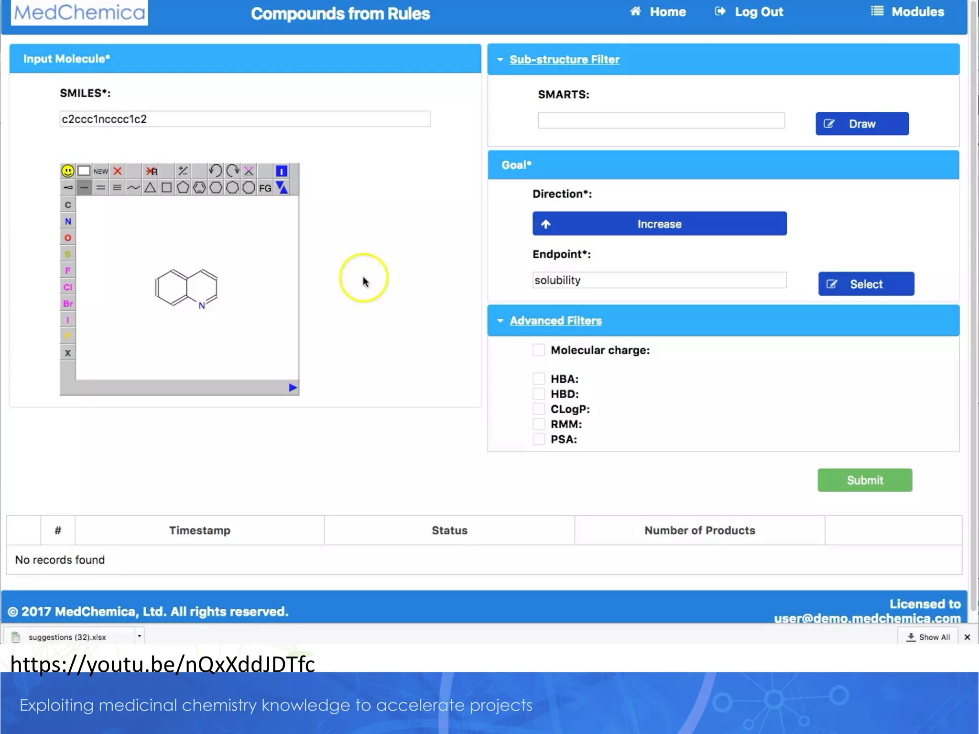Open the Modules menu
This screenshot has height=734, width=979.
[x=907, y=12]
